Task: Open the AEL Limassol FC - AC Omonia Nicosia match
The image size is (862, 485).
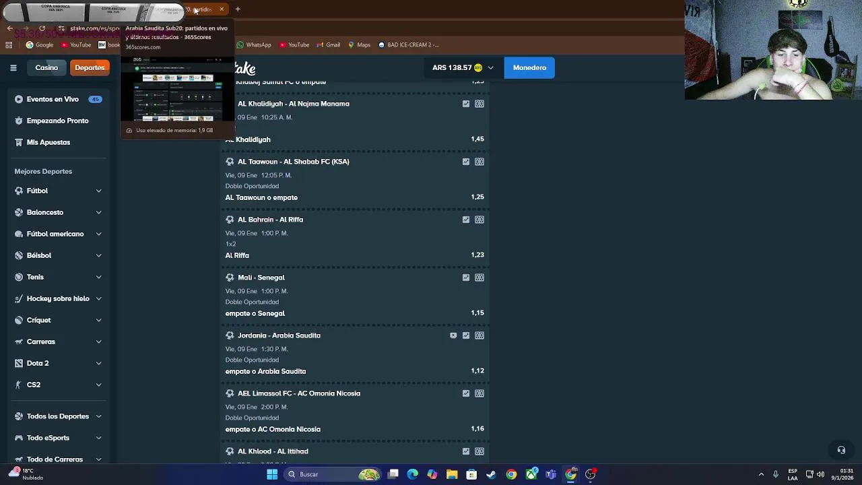Action: pyautogui.click(x=299, y=393)
